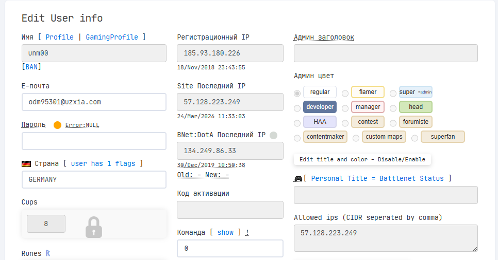
Task: Select the contentmaker color radio
Action: (297, 138)
